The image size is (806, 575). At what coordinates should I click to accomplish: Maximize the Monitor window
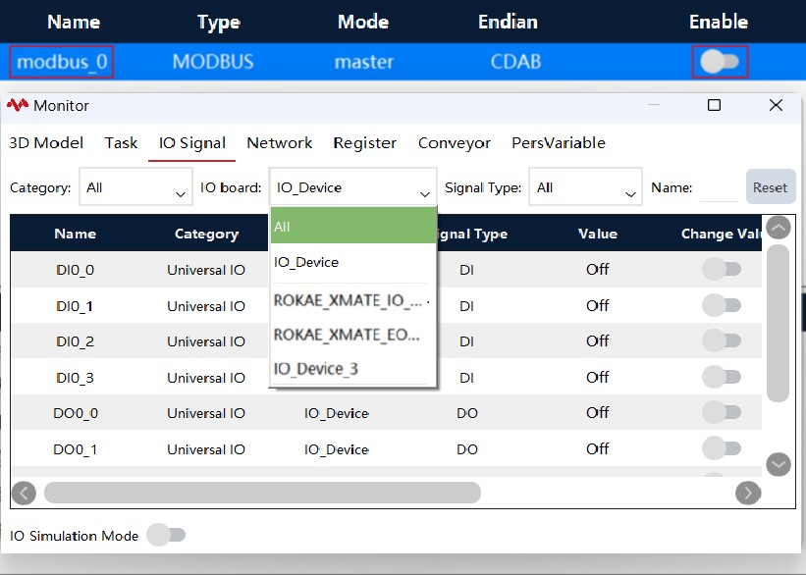(714, 105)
